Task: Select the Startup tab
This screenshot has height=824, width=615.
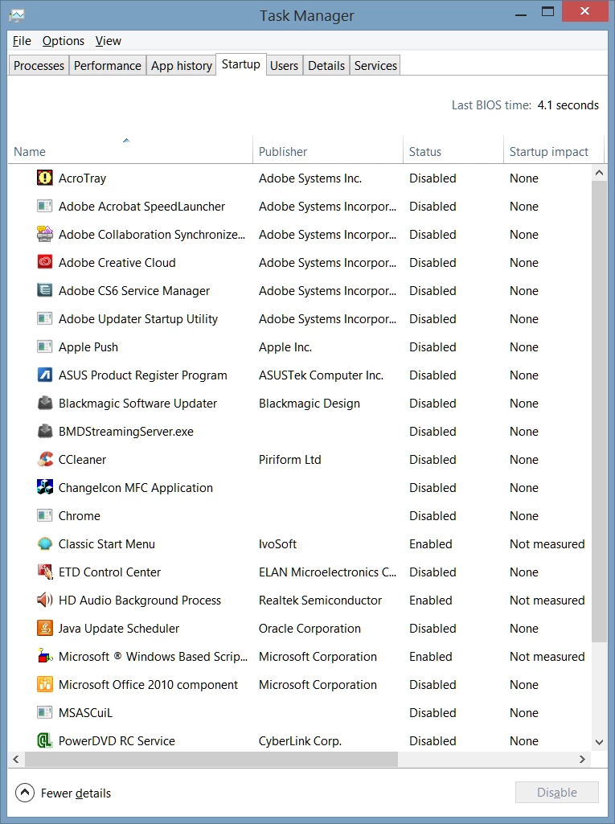Action: tap(240, 64)
